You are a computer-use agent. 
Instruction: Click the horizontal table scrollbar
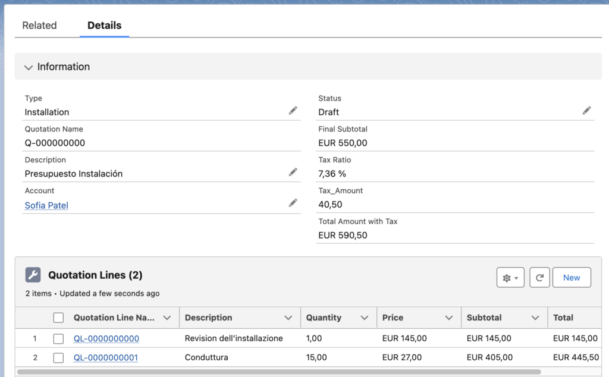tap(279, 372)
